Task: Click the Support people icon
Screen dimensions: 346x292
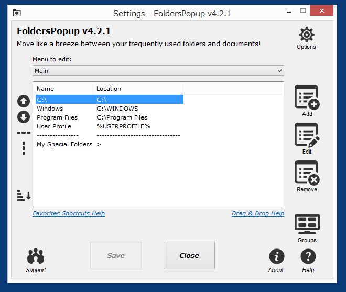Action: pos(36,256)
